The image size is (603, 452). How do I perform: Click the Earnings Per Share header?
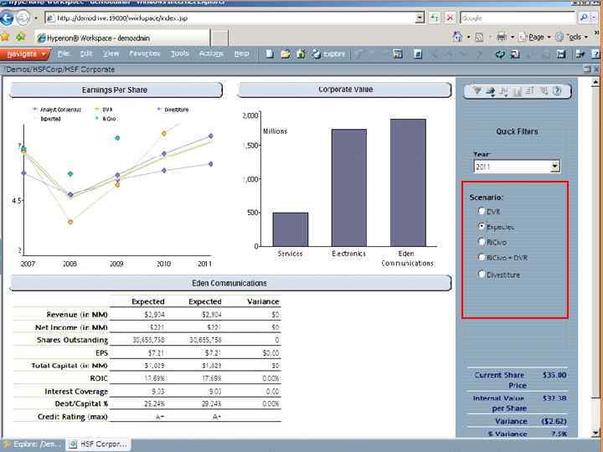[116, 90]
